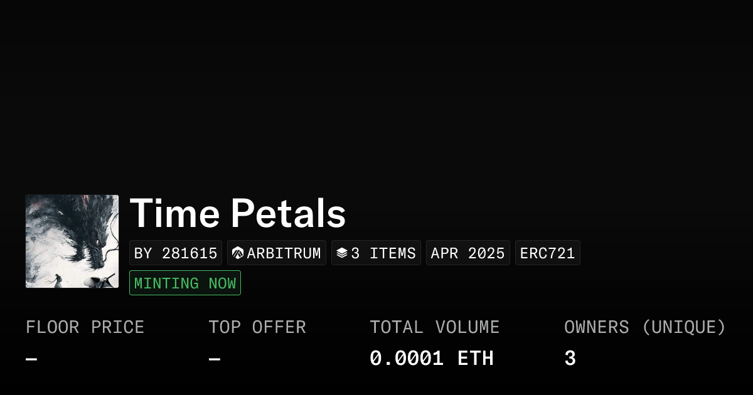Visit creator profile BY 281615
Image resolution: width=753 pixels, height=395 pixels.
coord(176,253)
